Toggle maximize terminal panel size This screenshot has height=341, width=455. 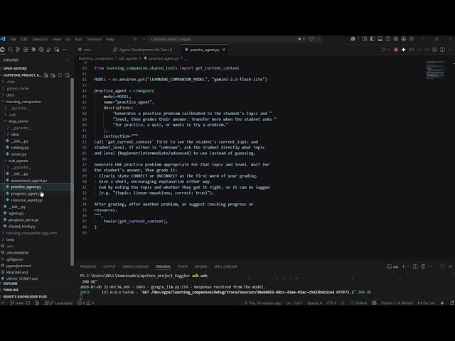pyautogui.click(x=442, y=266)
